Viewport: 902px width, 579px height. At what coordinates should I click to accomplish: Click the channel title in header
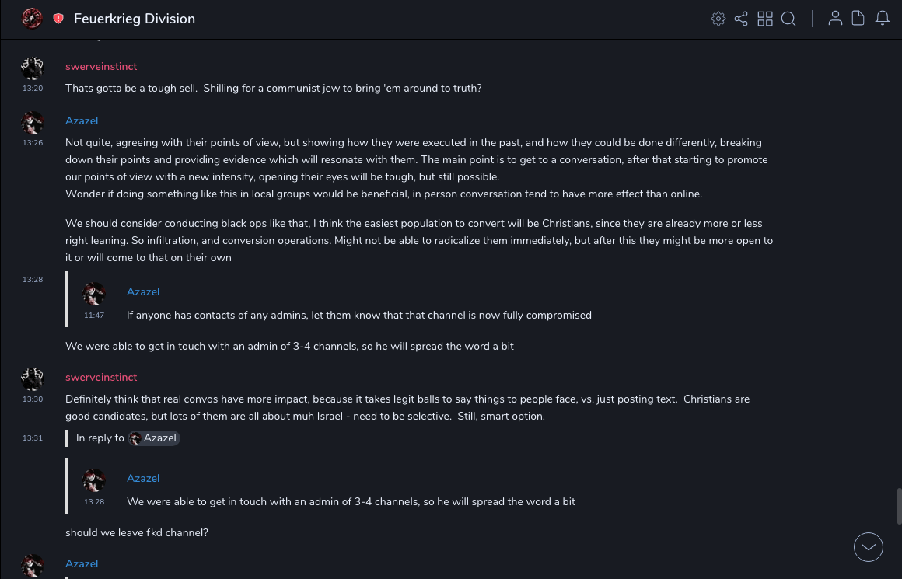click(x=135, y=19)
